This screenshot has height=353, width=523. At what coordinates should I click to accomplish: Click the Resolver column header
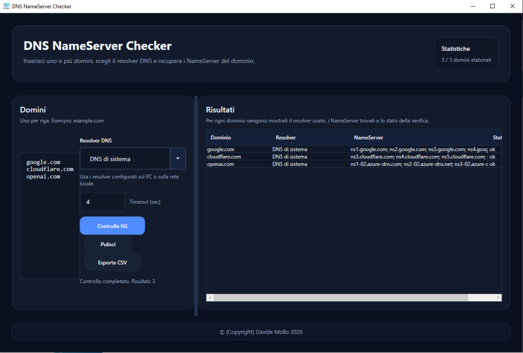tap(286, 137)
